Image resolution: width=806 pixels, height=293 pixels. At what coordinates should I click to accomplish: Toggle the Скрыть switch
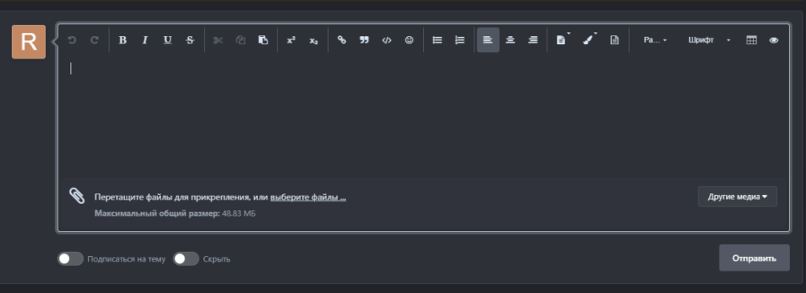[186, 258]
